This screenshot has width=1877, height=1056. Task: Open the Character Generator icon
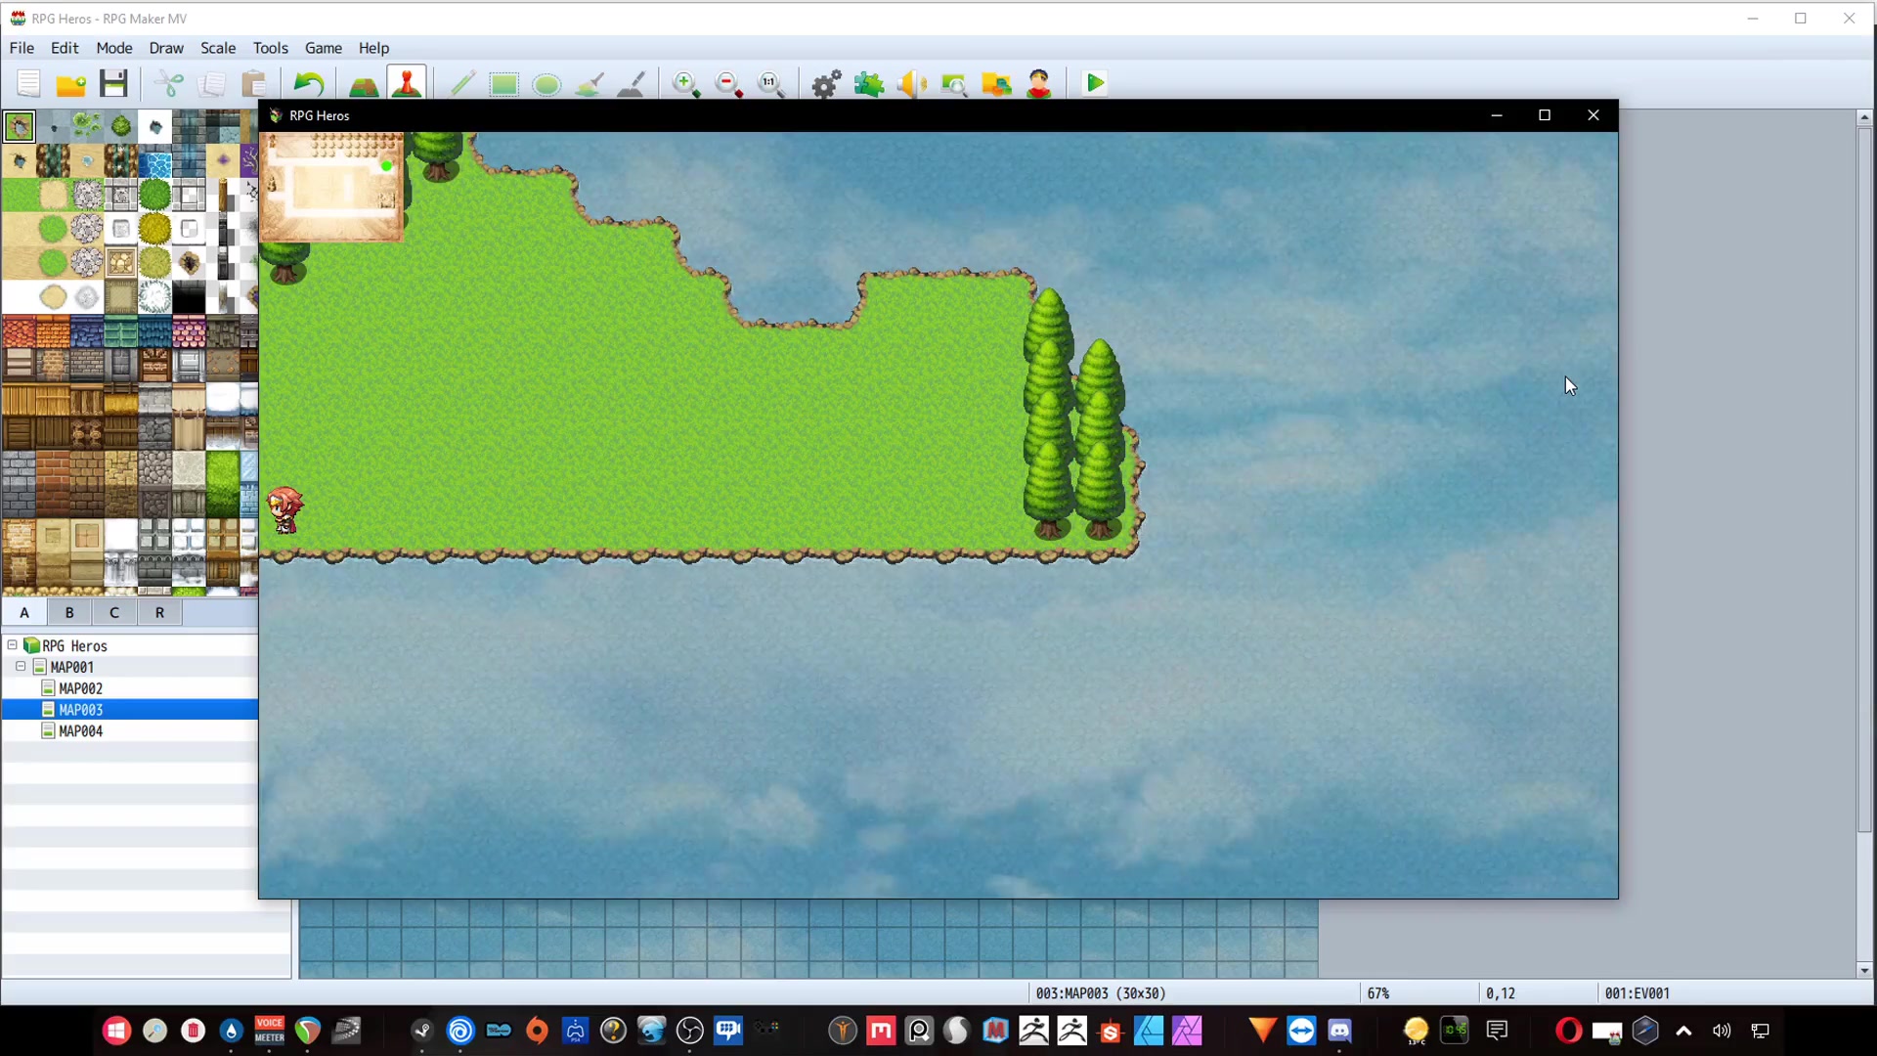tap(1039, 84)
